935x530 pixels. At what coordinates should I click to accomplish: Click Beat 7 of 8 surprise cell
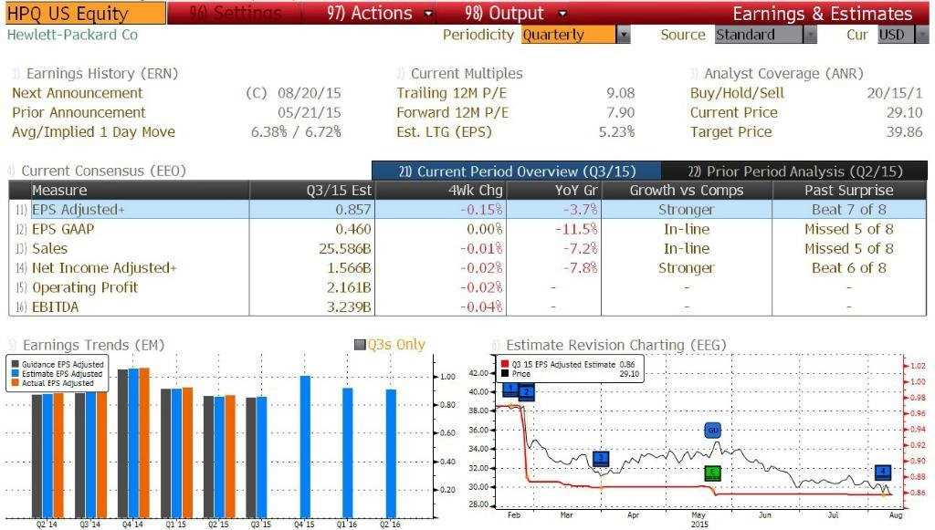(x=849, y=210)
